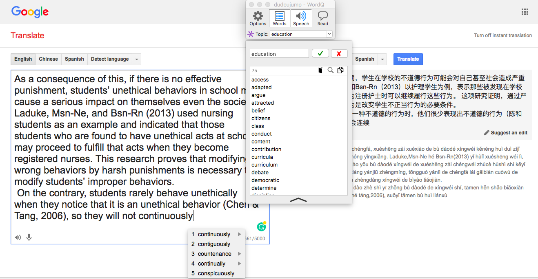
Task: Select 'democratic' in topic word list
Action: 265,180
